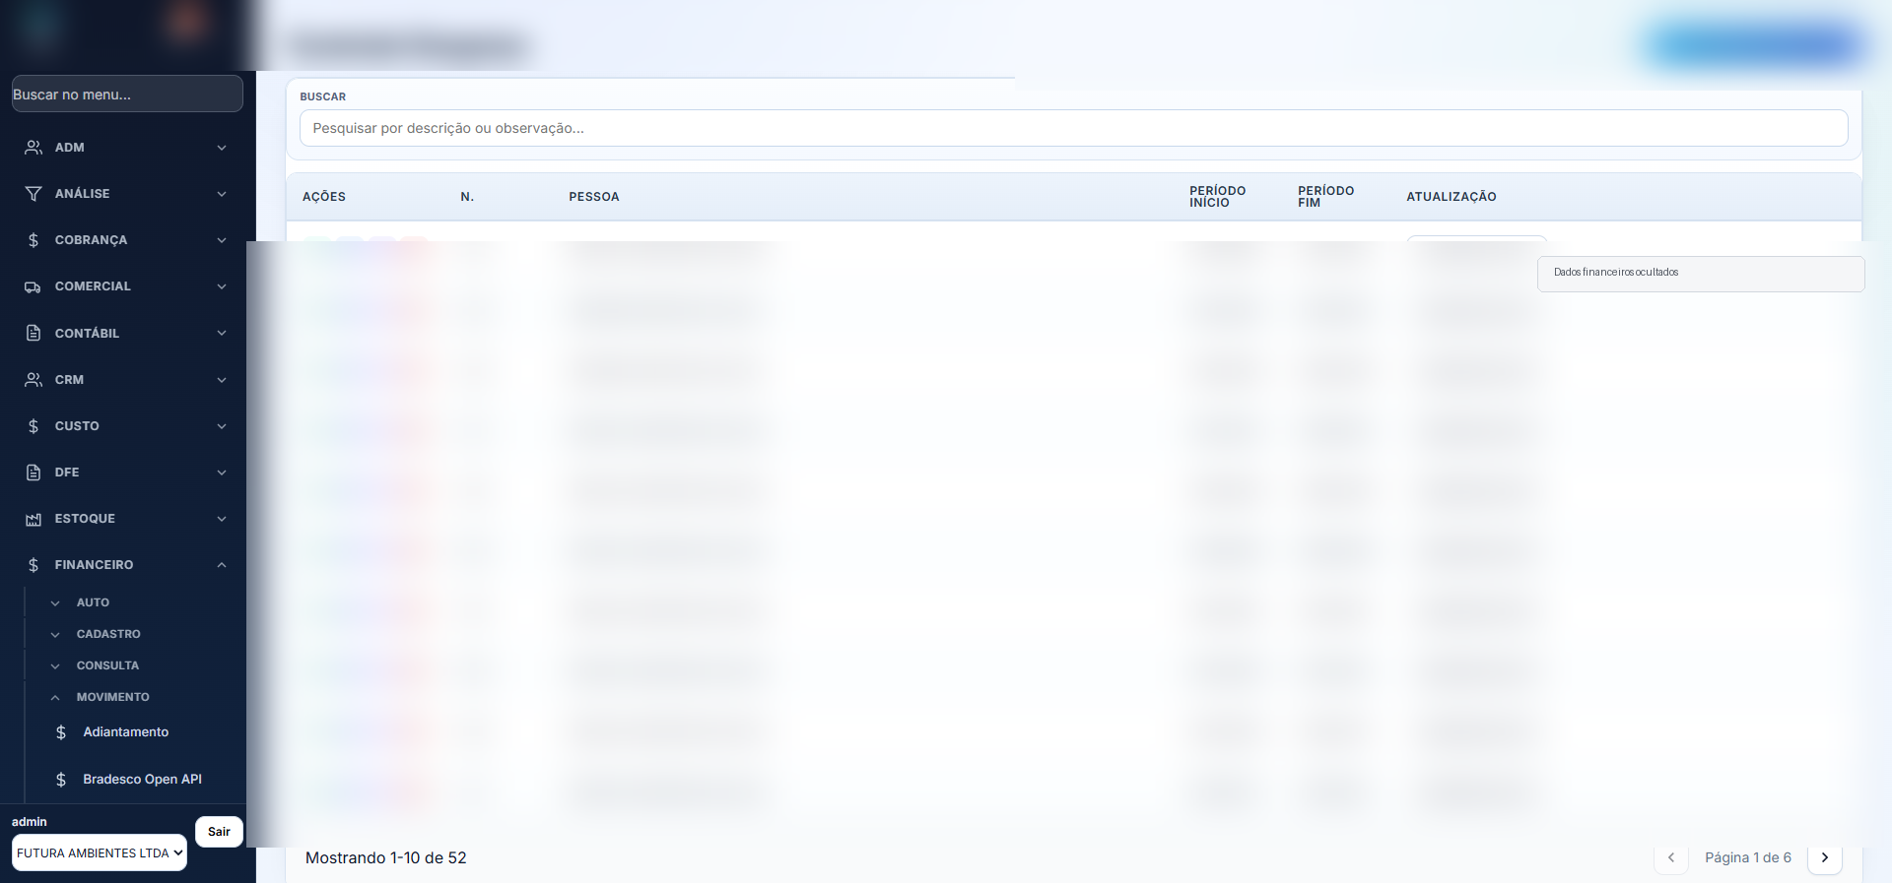Click the ESTOQUE factory icon
The height and width of the screenshot is (883, 1892).
pyautogui.click(x=34, y=519)
